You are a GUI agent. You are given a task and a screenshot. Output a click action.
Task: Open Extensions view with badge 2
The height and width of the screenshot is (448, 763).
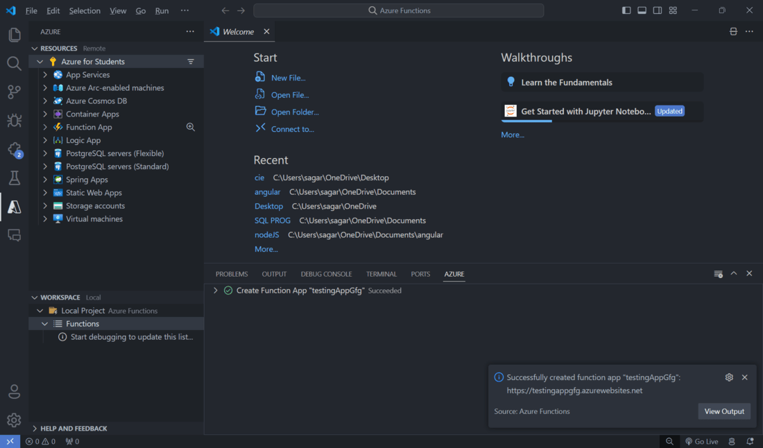pos(14,149)
